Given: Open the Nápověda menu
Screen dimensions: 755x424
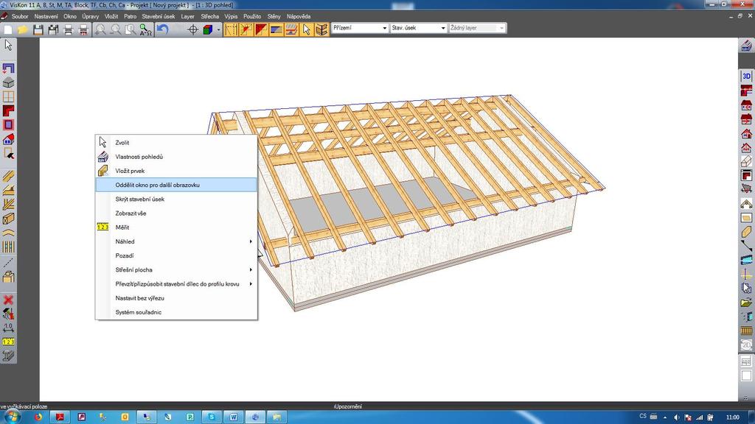Looking at the screenshot, I should pyautogui.click(x=299, y=16).
